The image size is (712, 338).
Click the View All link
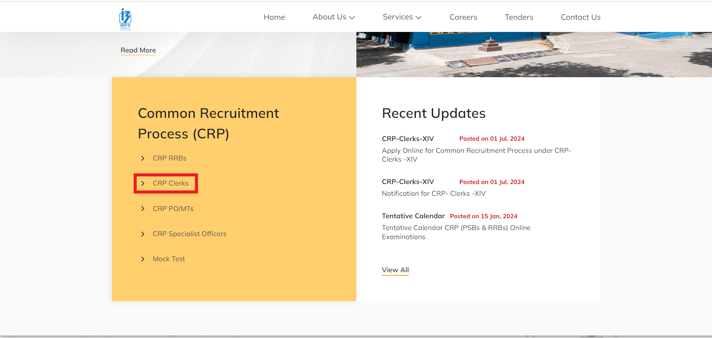coord(395,270)
